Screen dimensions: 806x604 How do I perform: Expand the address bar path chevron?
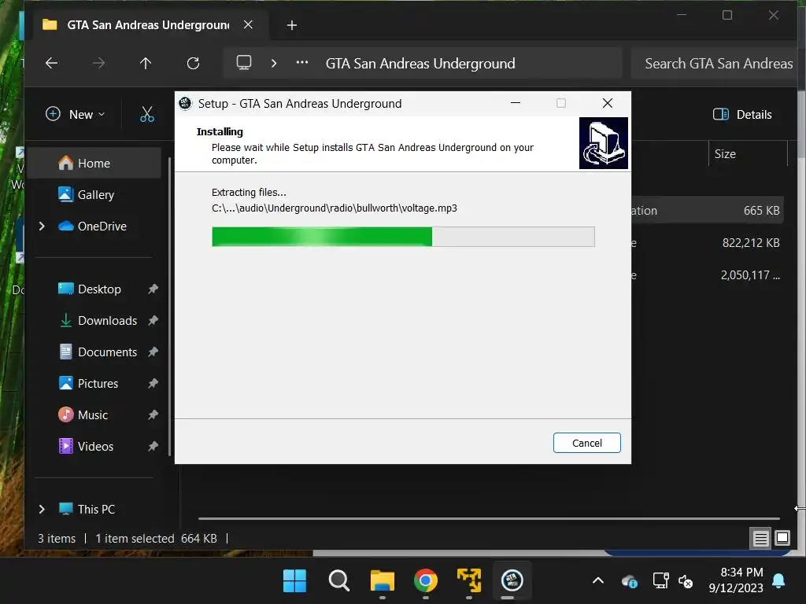[273, 63]
